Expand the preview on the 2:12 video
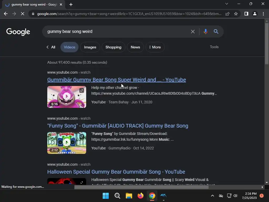This screenshot has height=202, width=269. [82, 137]
